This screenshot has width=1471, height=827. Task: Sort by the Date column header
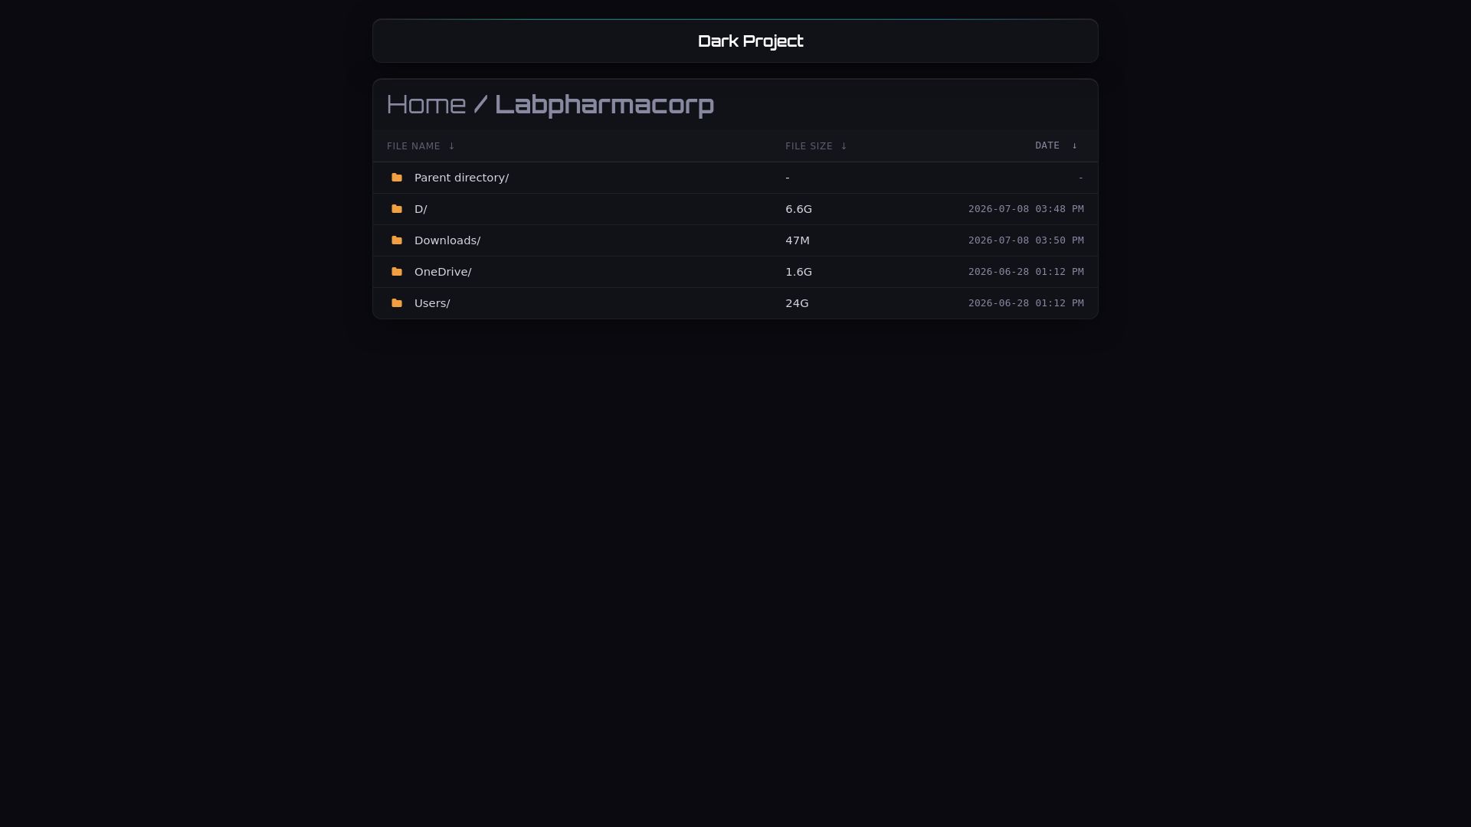[x=1047, y=145]
